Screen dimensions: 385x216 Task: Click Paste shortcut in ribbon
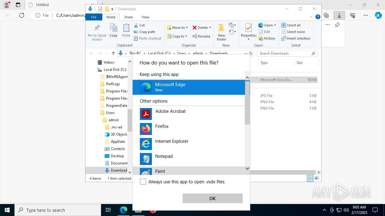(x=147, y=38)
